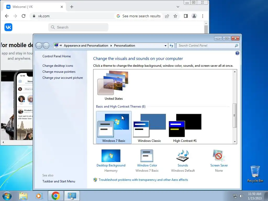Viewport: 268px width, 201px height.
Task: Click the refresh button beside the address bar
Action: [171, 46]
